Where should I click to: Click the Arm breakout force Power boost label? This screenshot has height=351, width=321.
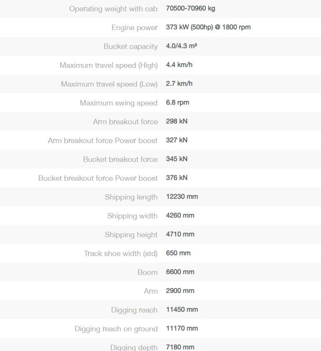pos(103,141)
